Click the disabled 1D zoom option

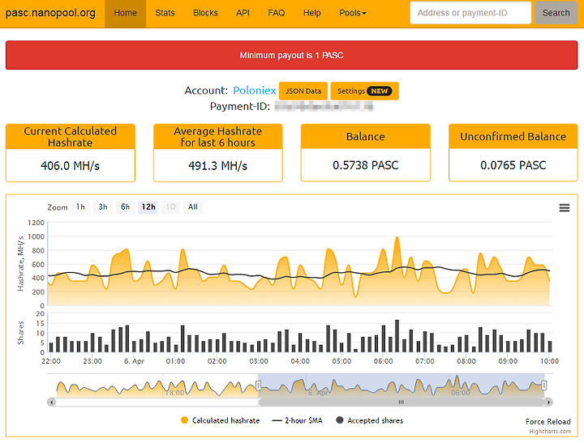[x=170, y=207]
